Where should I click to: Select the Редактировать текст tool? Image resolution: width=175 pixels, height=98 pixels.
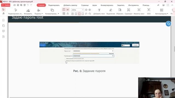[15, 11]
